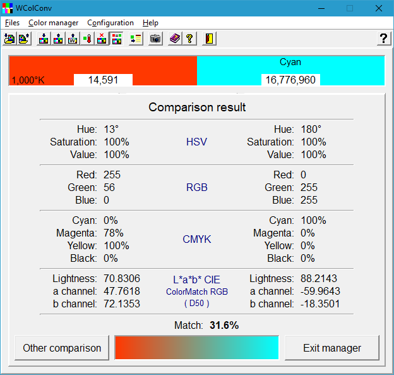Open the Help menu
Viewport: 394px width, 375px height.
(150, 23)
